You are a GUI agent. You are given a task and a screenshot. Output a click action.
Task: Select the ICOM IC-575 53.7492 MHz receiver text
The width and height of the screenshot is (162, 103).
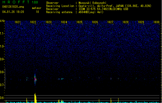[x=104, y=9]
